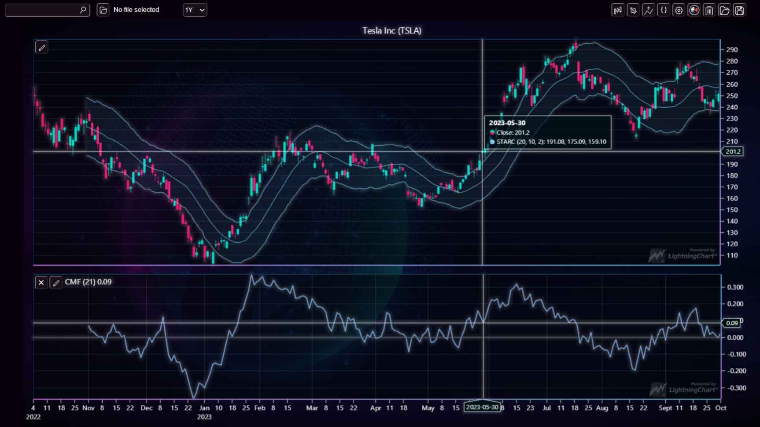Open the tag/label tool on the toolbar
This screenshot has width=760, height=427.
[633, 10]
